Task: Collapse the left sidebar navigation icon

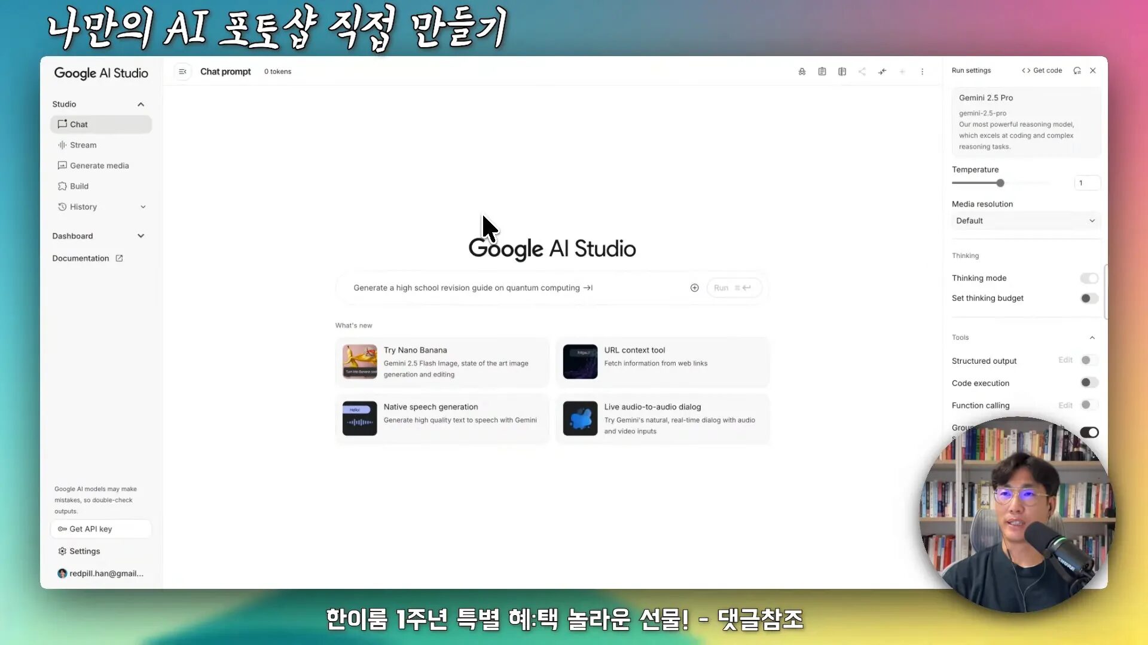Action: click(182, 72)
